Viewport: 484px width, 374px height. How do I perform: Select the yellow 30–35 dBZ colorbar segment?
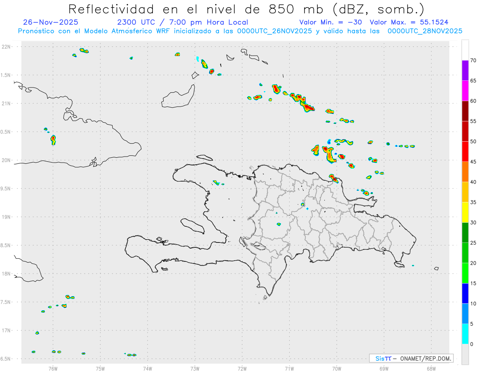pyautogui.click(x=465, y=212)
